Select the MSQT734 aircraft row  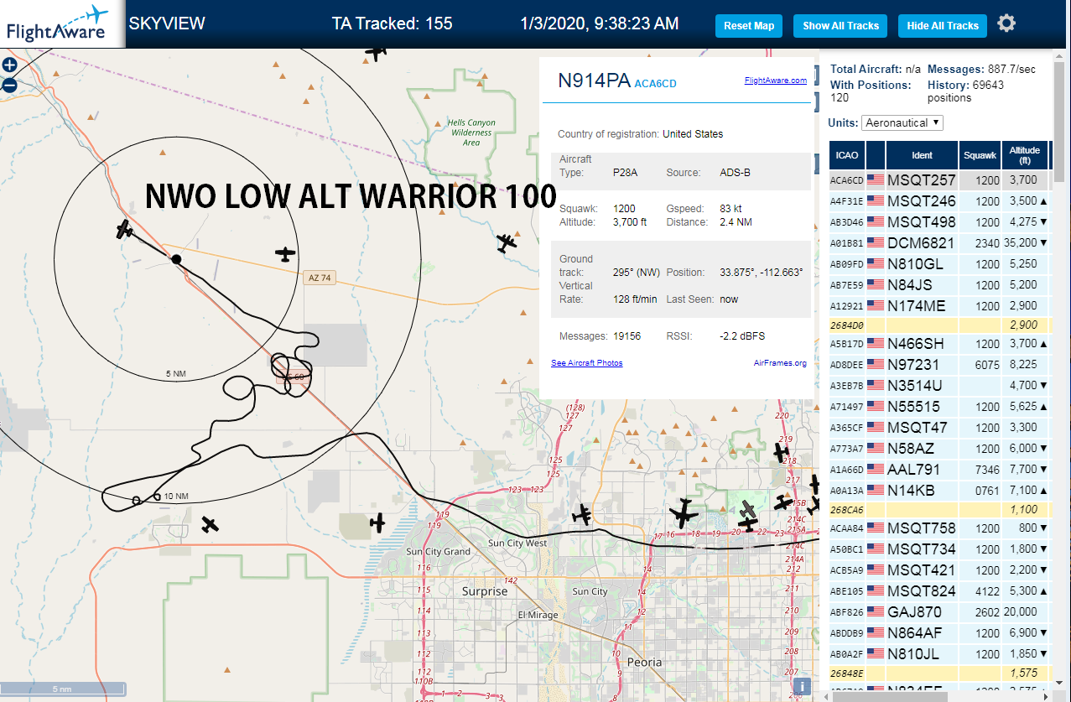938,549
